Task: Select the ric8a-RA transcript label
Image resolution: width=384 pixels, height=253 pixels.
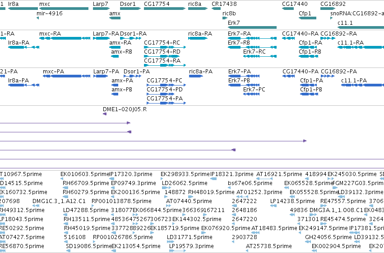Action: pyautogui.click(x=200, y=33)
